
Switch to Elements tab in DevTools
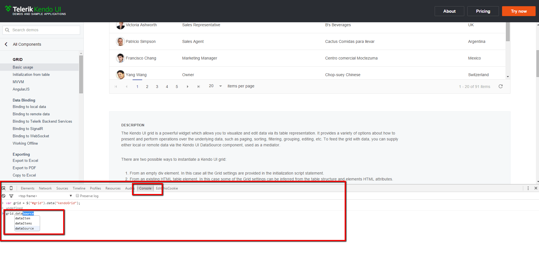pos(28,188)
